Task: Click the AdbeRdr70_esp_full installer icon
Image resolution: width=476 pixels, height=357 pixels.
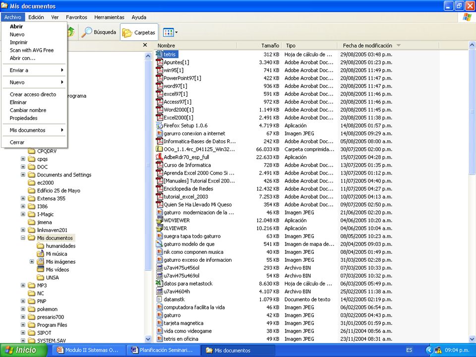Action: point(159,157)
